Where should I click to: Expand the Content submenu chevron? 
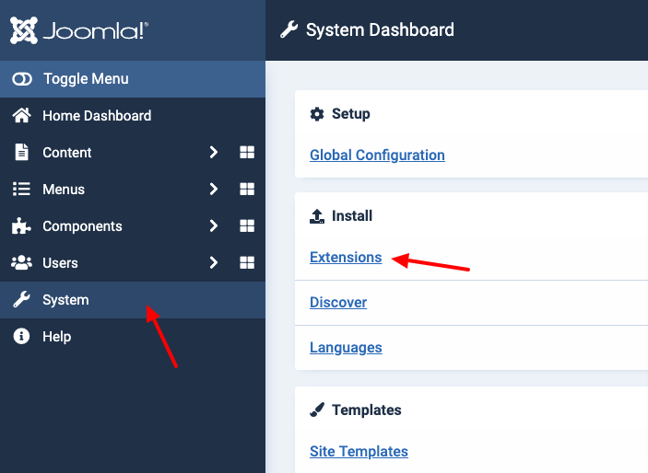213,153
